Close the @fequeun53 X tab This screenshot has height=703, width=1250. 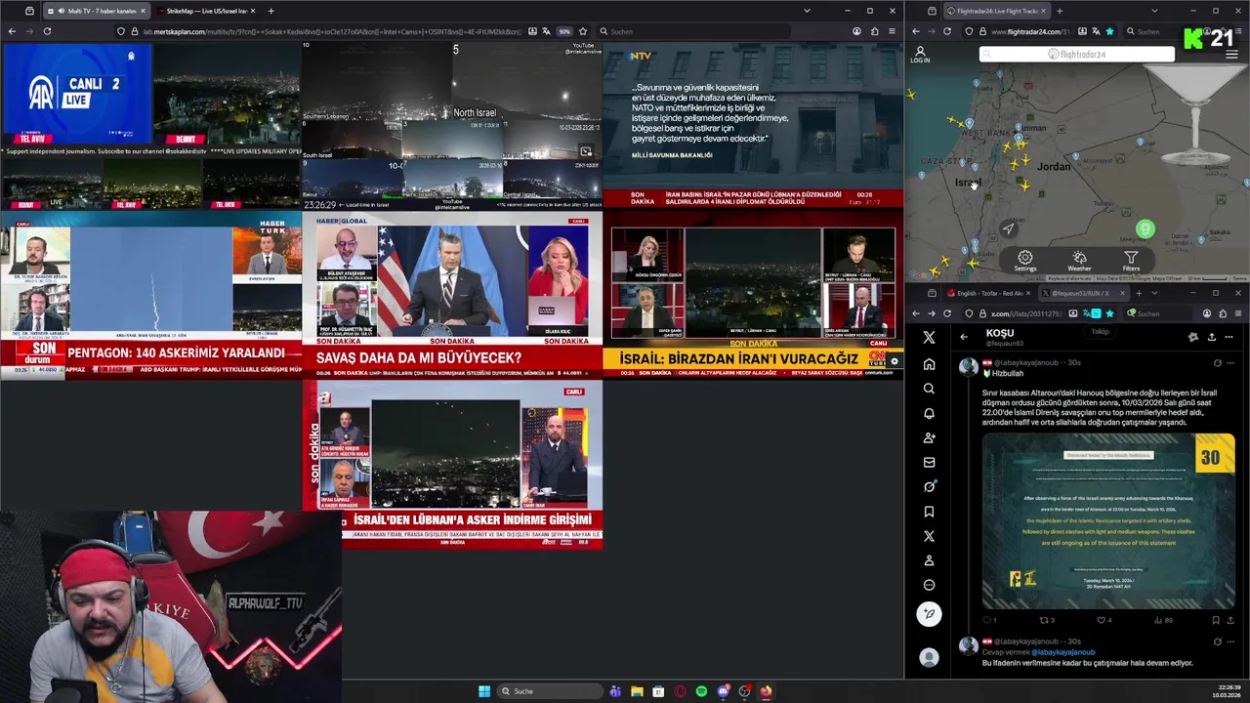coord(1122,293)
